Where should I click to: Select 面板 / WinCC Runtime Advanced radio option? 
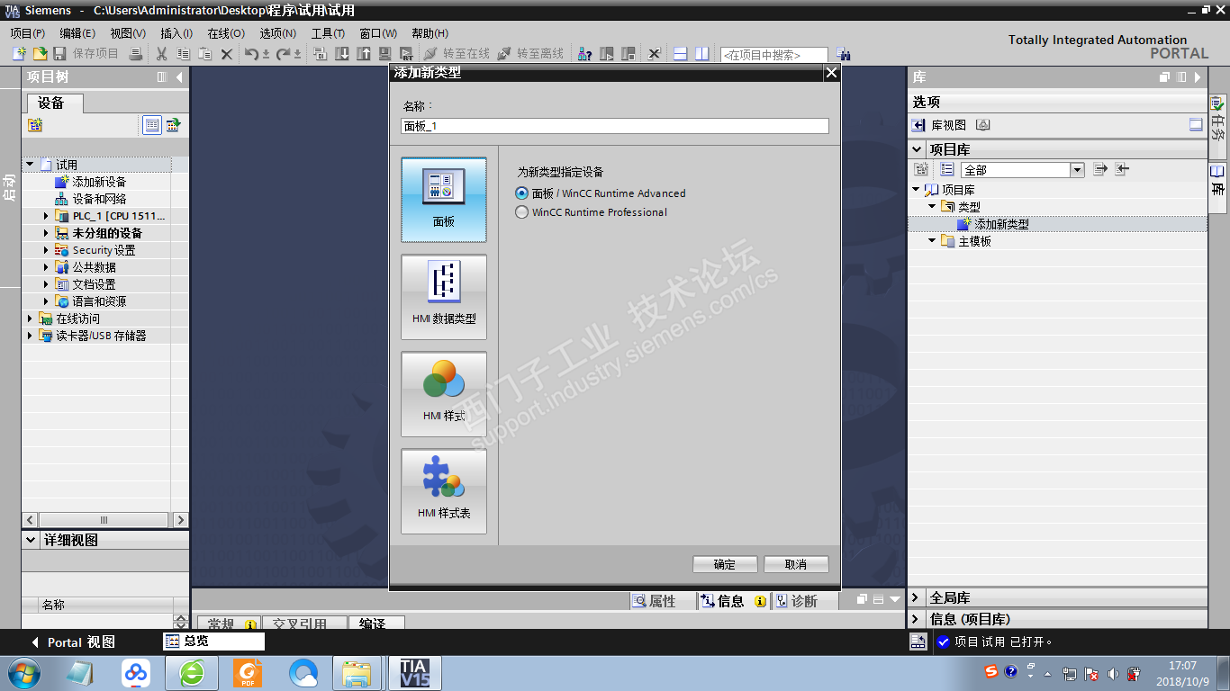tap(601, 193)
